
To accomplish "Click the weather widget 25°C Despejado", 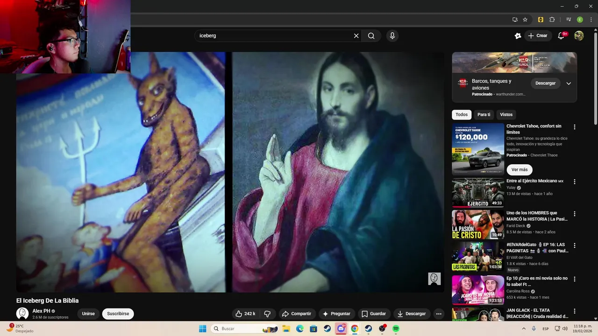I will [20, 329].
